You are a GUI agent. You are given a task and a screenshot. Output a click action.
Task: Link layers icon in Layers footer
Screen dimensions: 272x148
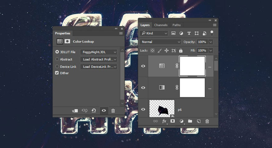155,121
